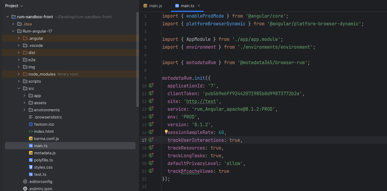Image resolution: width=387 pixels, height=191 pixels.
Task: Open karma.conf.js from the project tree
Action: point(46,138)
